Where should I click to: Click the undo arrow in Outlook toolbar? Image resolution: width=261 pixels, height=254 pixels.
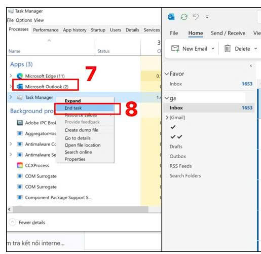tap(196, 17)
